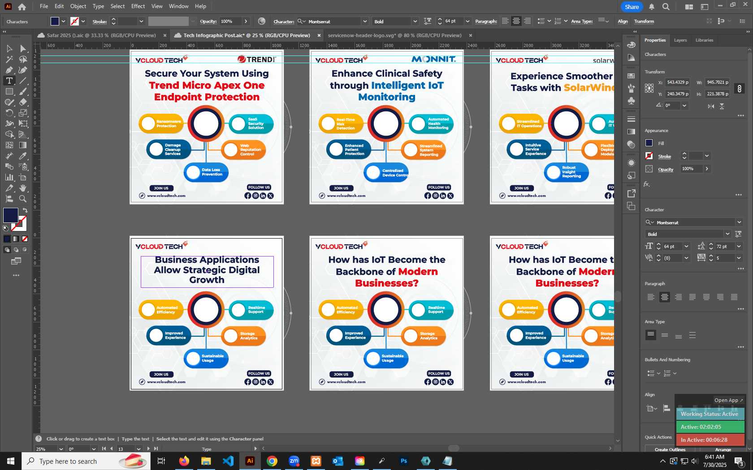Select the Eyedropper tool
Screen dimensions: 753x470
pyautogui.click(x=23, y=156)
